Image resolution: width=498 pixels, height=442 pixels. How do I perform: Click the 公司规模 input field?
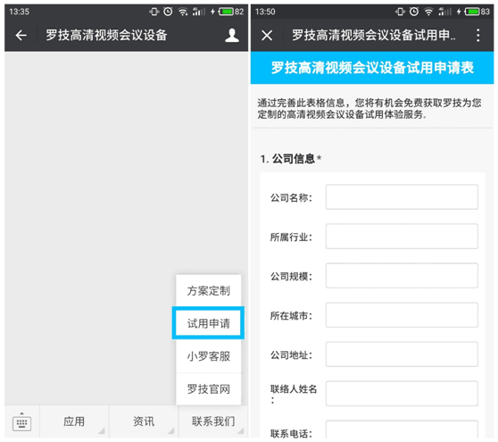click(x=402, y=276)
